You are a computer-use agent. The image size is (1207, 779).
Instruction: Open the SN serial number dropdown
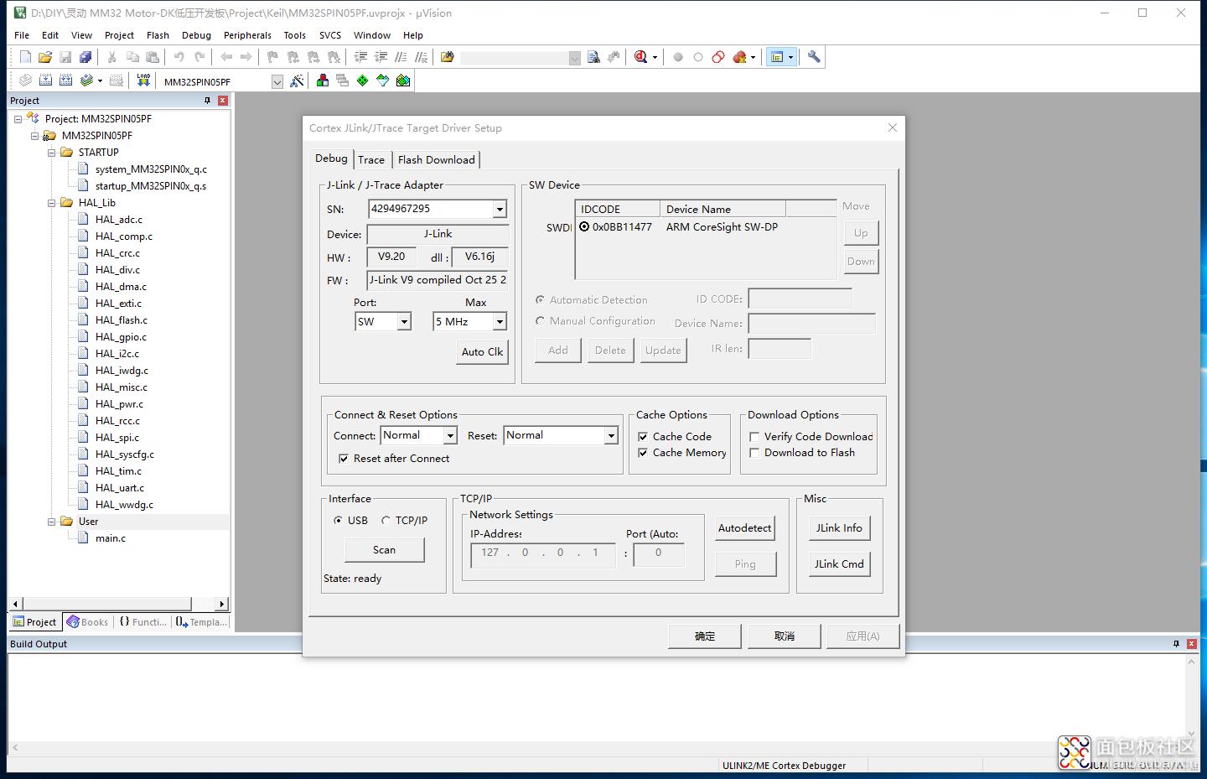[500, 210]
